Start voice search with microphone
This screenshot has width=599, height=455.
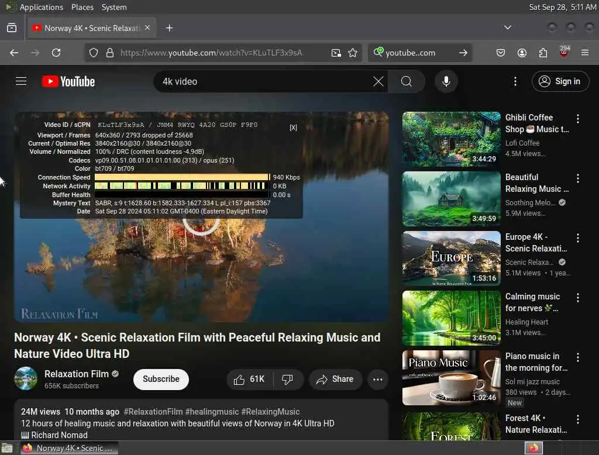point(446,81)
